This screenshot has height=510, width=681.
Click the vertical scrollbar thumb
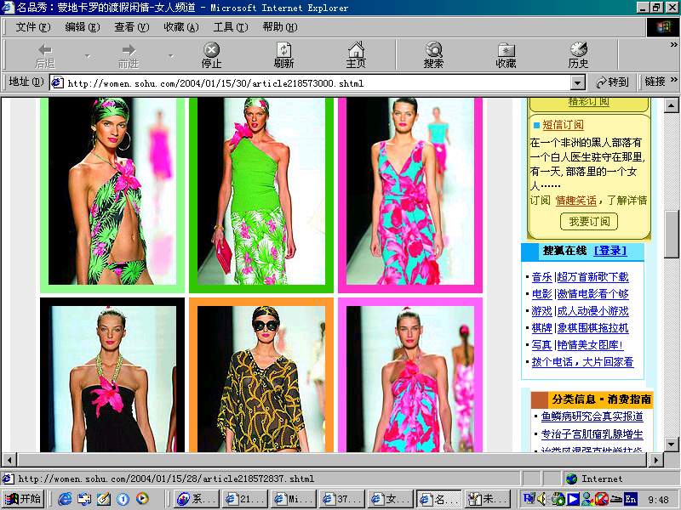click(x=671, y=235)
